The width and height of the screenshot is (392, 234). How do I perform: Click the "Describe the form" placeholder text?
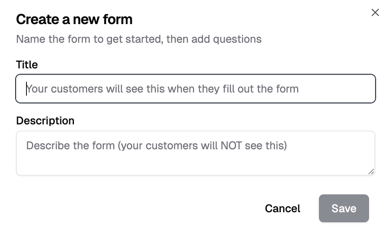click(156, 146)
